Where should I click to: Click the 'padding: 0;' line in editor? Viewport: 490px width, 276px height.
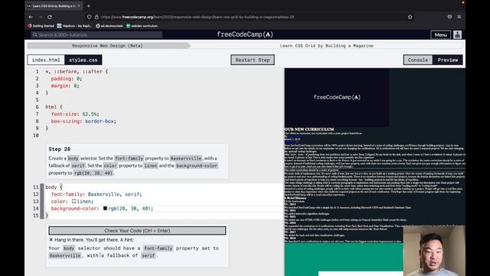pos(67,78)
